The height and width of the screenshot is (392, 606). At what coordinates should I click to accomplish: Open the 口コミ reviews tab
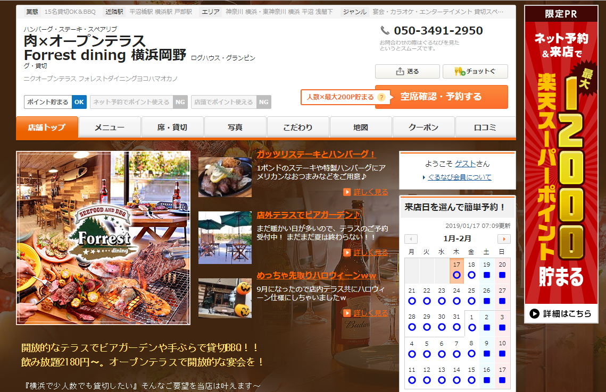click(x=485, y=127)
